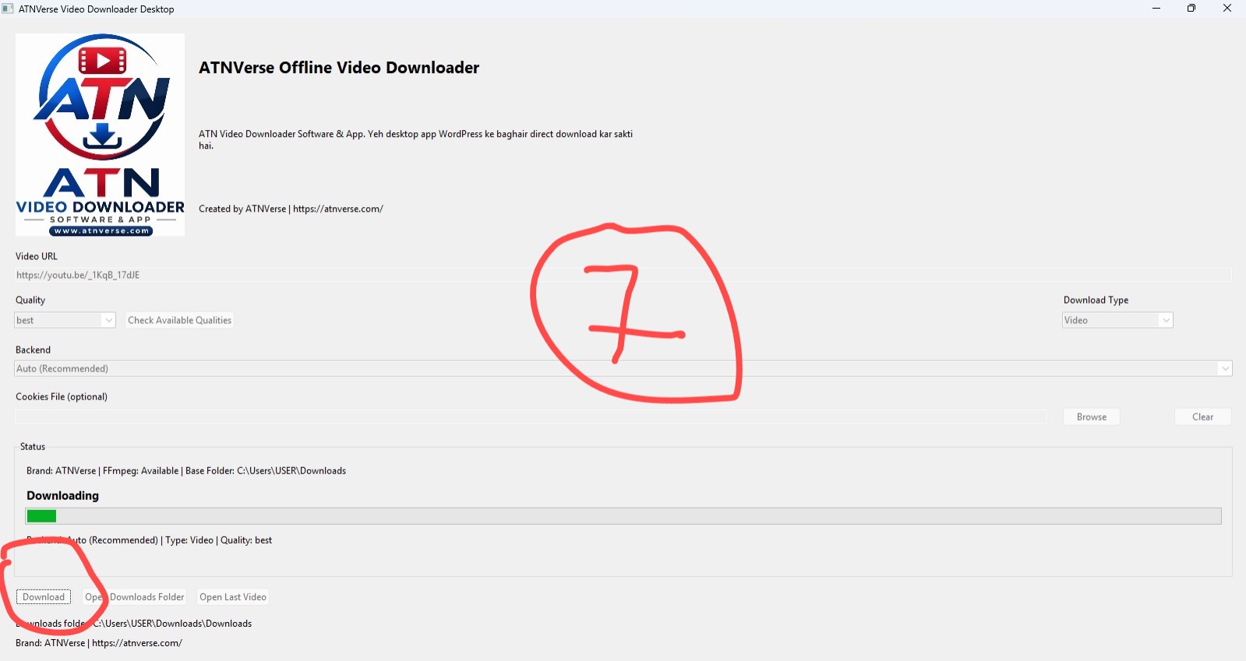Clear the cookies file selection
The height and width of the screenshot is (661, 1246).
1202,417
